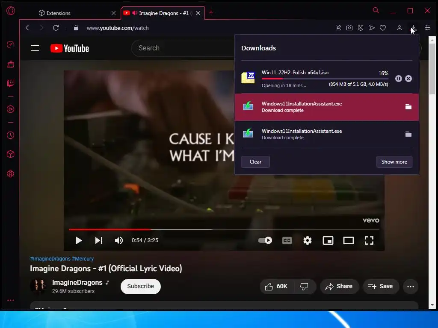Add page to bookmarks heart icon
This screenshot has width=438, height=328.
(x=383, y=28)
